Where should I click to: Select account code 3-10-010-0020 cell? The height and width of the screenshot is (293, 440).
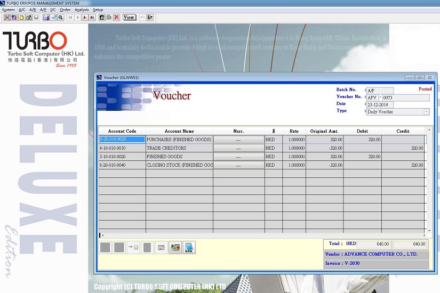pos(122,157)
